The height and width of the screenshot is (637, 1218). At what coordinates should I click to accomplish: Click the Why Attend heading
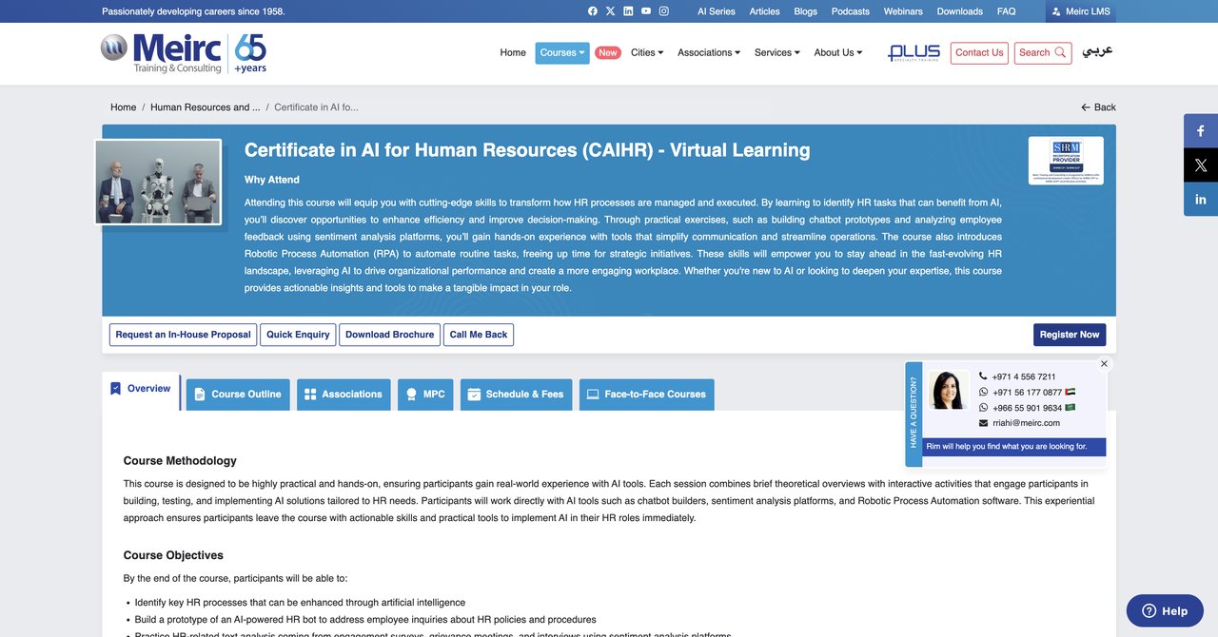(272, 180)
